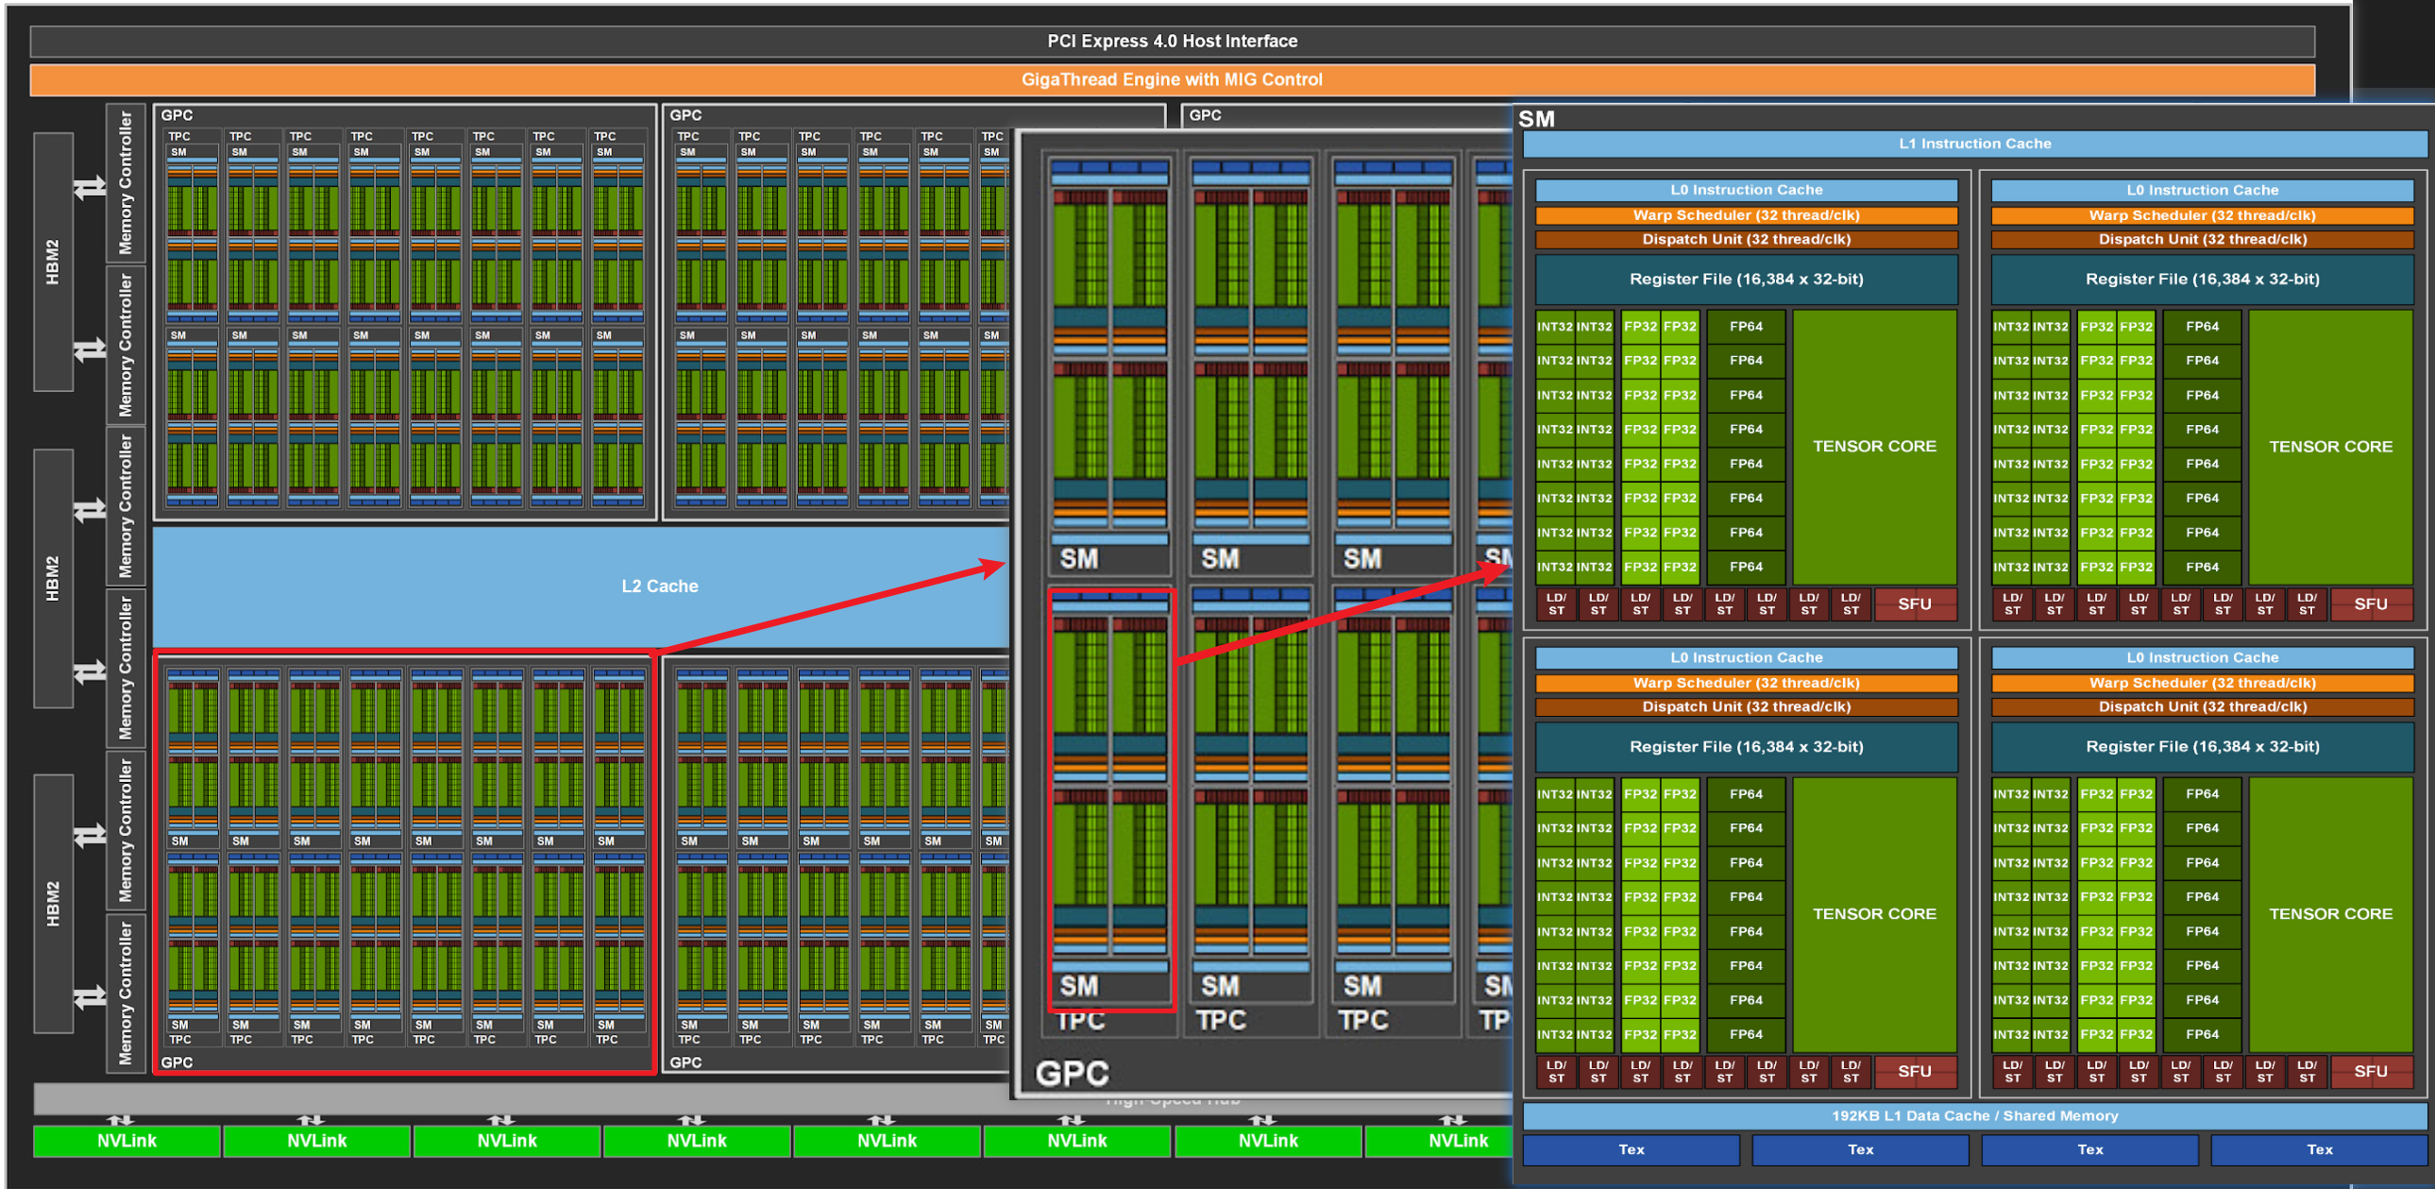Click the topmost Memory Controller label
Viewport: 2435px width, 1189px height.
pos(126,181)
